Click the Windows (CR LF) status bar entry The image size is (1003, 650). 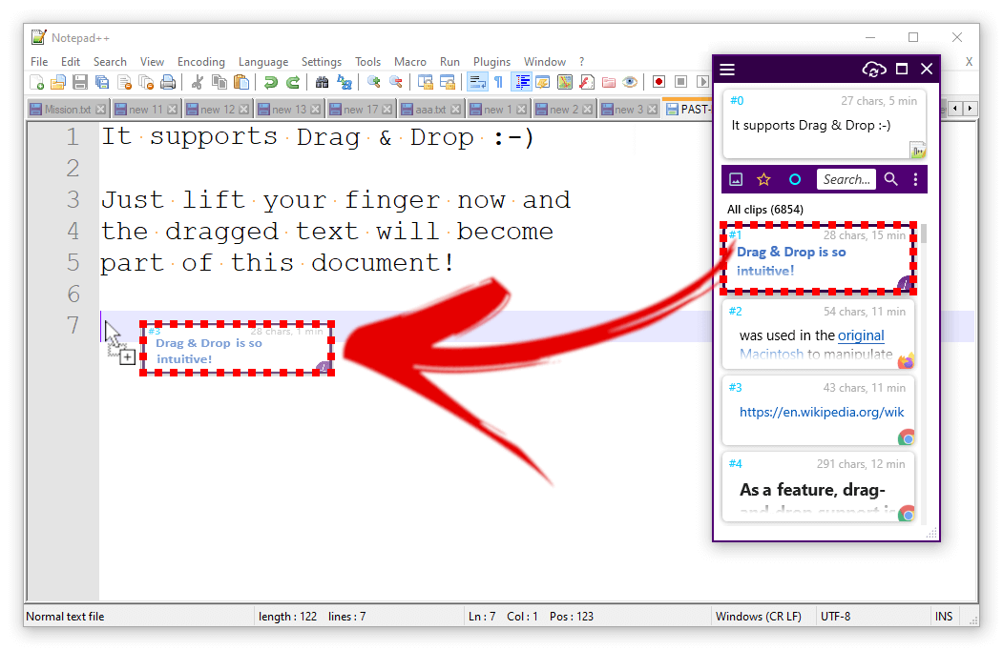(758, 616)
